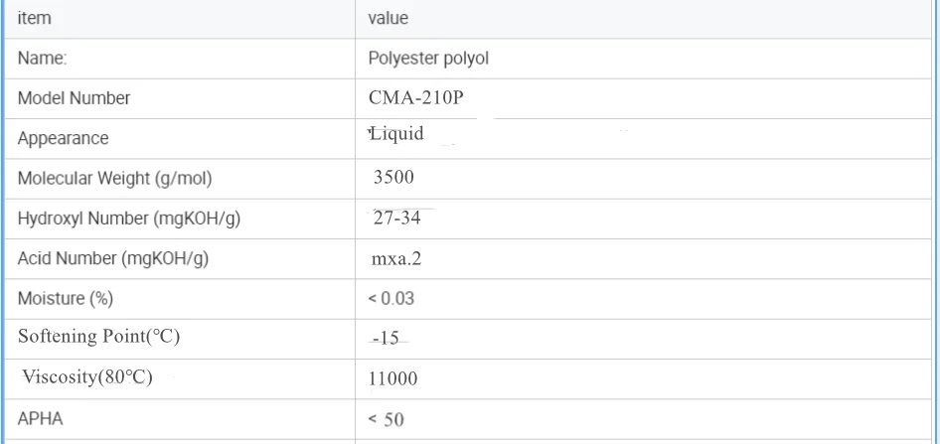Select the 'Hydroxyl Number (mgKOH/g)' label

pyautogui.click(x=128, y=219)
